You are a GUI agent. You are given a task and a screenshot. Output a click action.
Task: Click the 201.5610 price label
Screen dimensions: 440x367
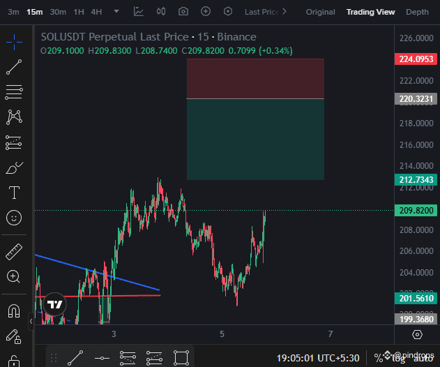pos(416,298)
